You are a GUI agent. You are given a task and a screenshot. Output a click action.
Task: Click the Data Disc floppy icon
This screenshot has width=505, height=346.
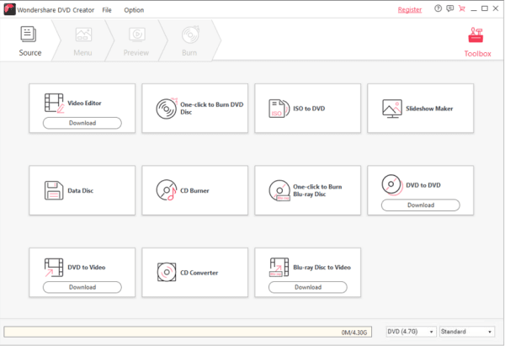54,190
